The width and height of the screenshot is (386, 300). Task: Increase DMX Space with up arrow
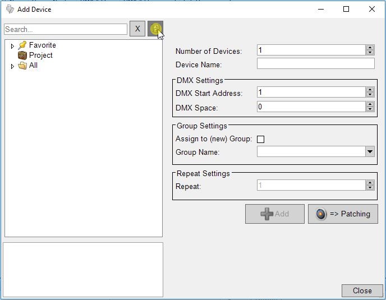pos(370,104)
